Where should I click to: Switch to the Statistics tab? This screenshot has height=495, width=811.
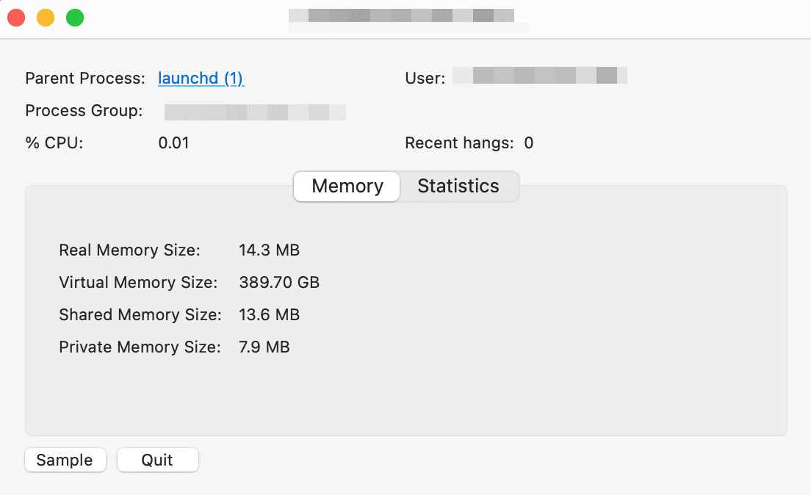[x=458, y=187]
